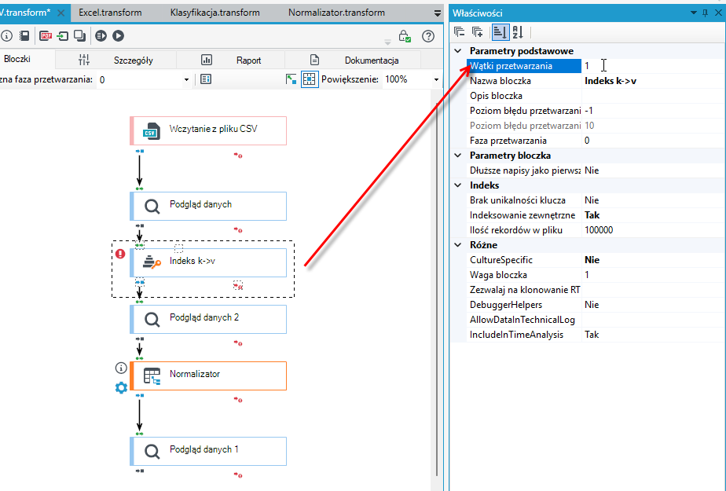
Task: Click the green arrow import icon
Action: pos(63,36)
